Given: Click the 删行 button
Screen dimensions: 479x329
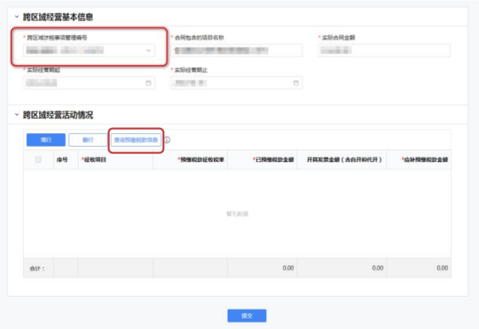Looking at the screenshot, I should [88, 140].
